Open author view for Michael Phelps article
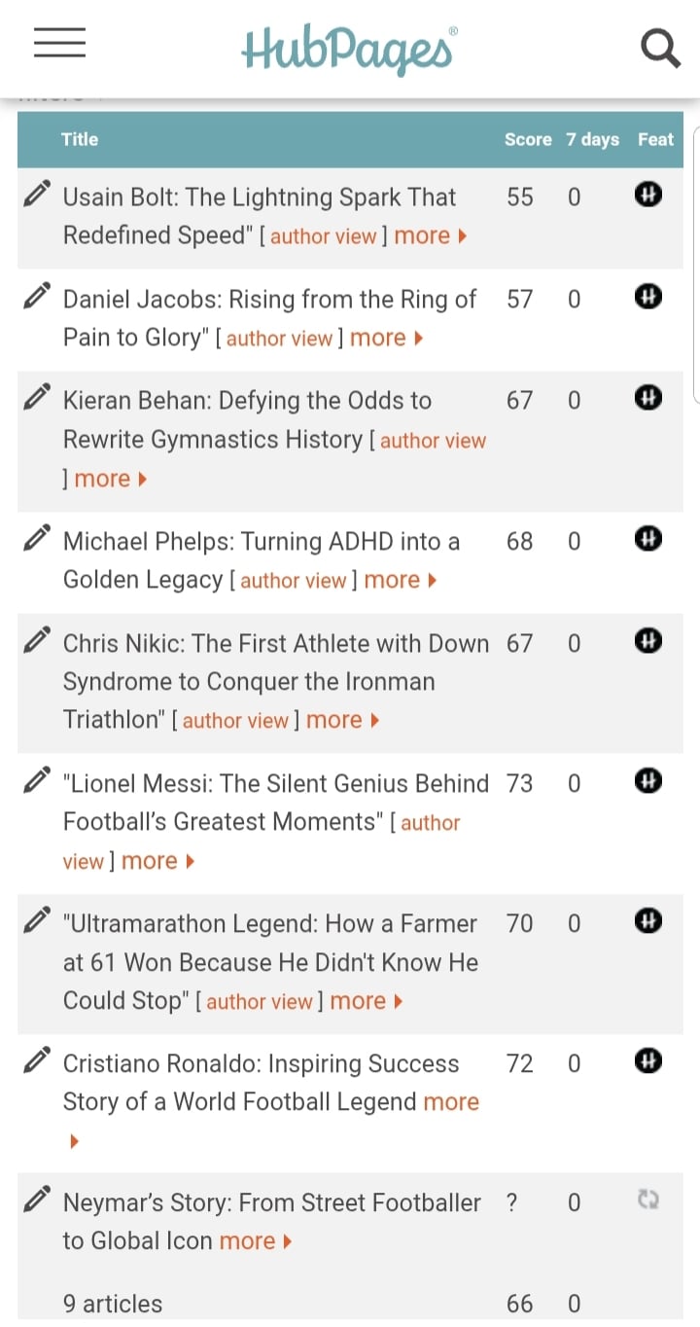The image size is (700, 1327). click(293, 581)
